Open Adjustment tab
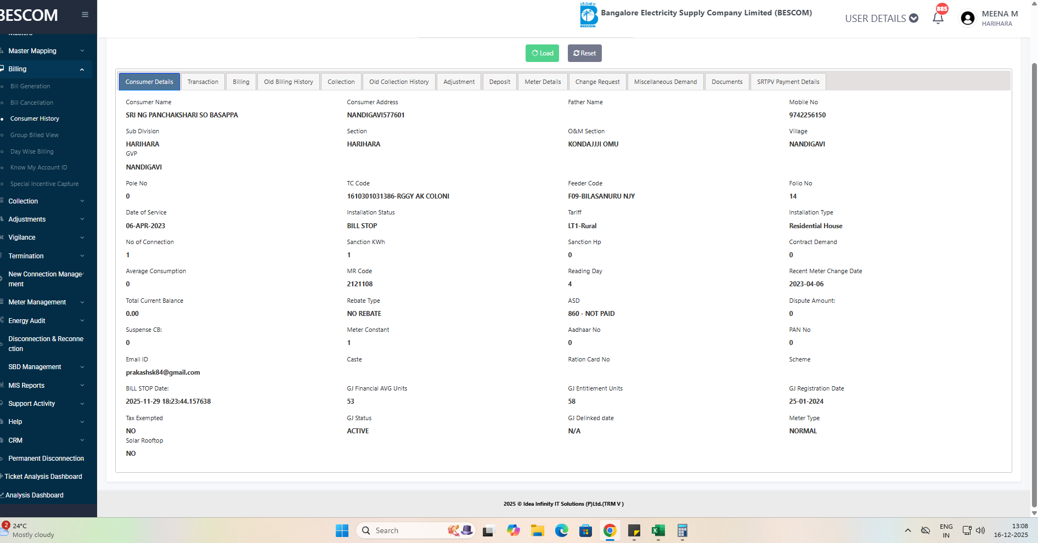Screen dimensions: 1038x543 tap(459, 82)
